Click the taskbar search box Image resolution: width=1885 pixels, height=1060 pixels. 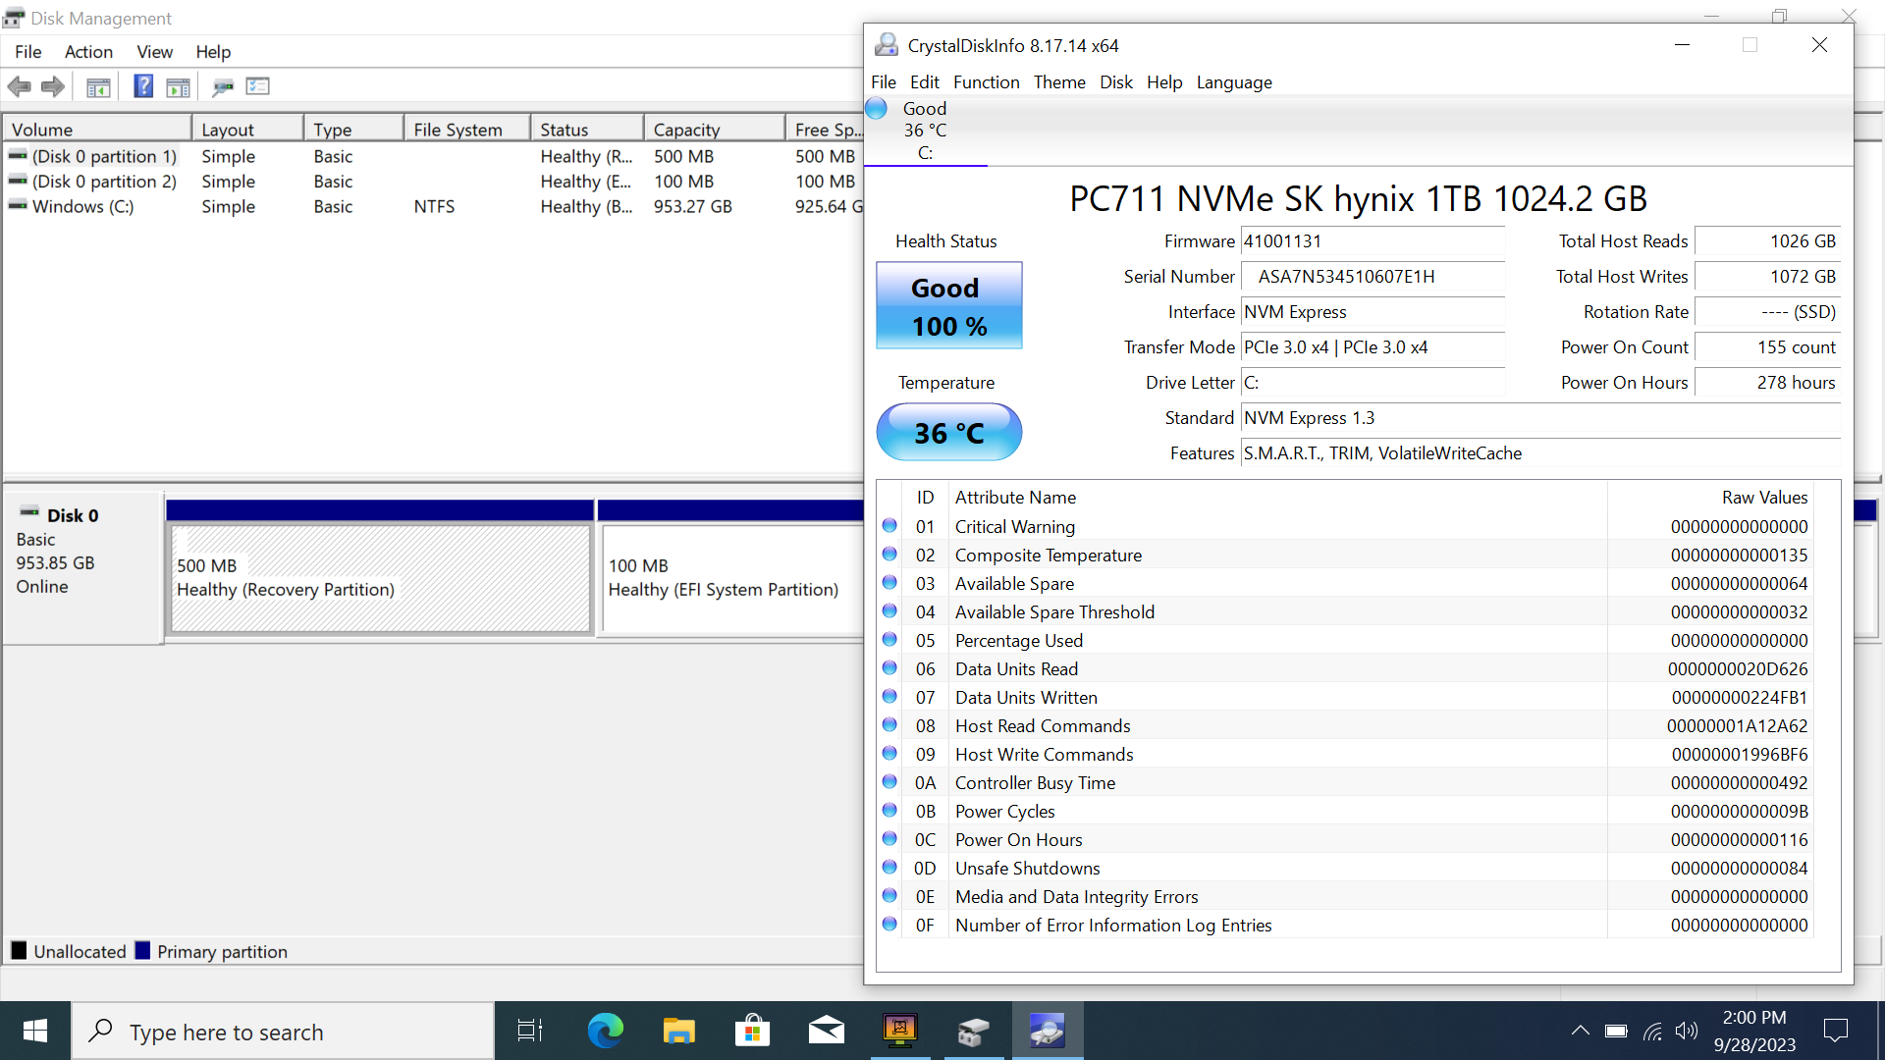point(283,1031)
